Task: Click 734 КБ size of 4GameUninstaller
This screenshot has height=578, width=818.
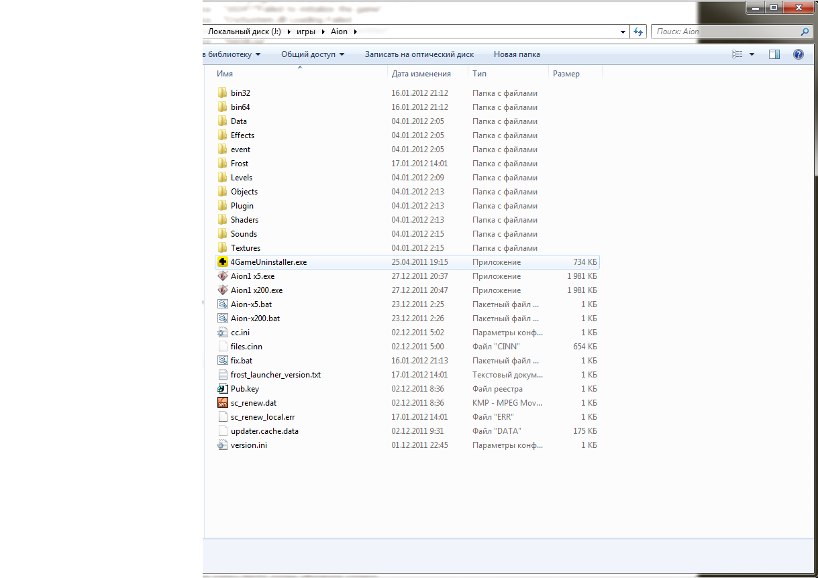Action: (585, 262)
